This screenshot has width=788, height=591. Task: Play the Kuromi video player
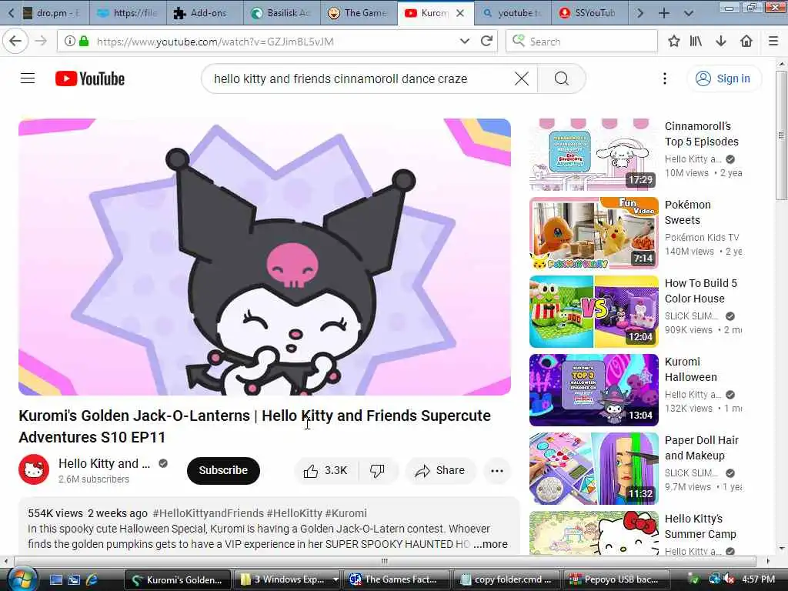(x=265, y=257)
